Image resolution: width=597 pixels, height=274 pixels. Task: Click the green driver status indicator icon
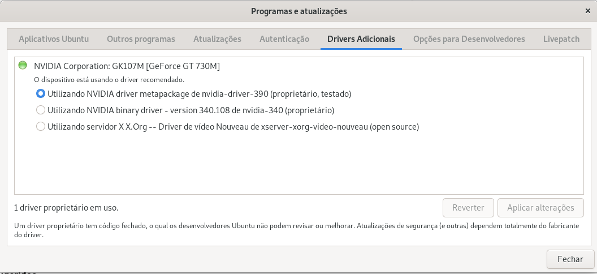tap(23, 66)
